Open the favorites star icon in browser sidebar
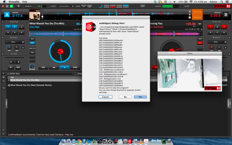Screen dimensions: 232x145 (x=3, y=73)
